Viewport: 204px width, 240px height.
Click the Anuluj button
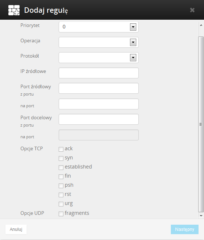point(16,229)
